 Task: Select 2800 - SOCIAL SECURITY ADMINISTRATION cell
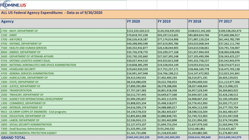pyautogui.click(x=63, y=125)
